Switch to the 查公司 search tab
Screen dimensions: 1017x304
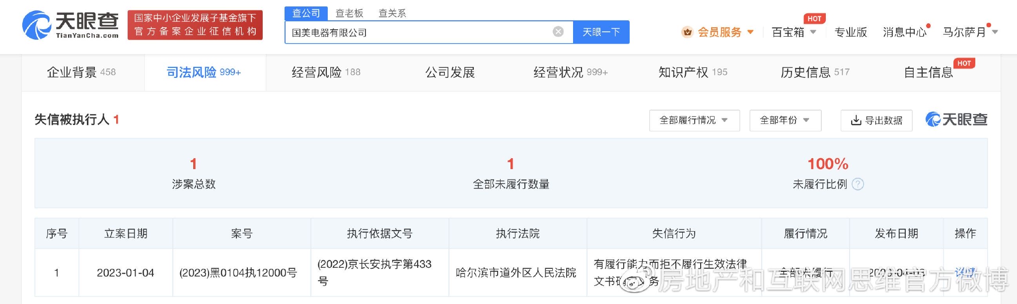306,13
